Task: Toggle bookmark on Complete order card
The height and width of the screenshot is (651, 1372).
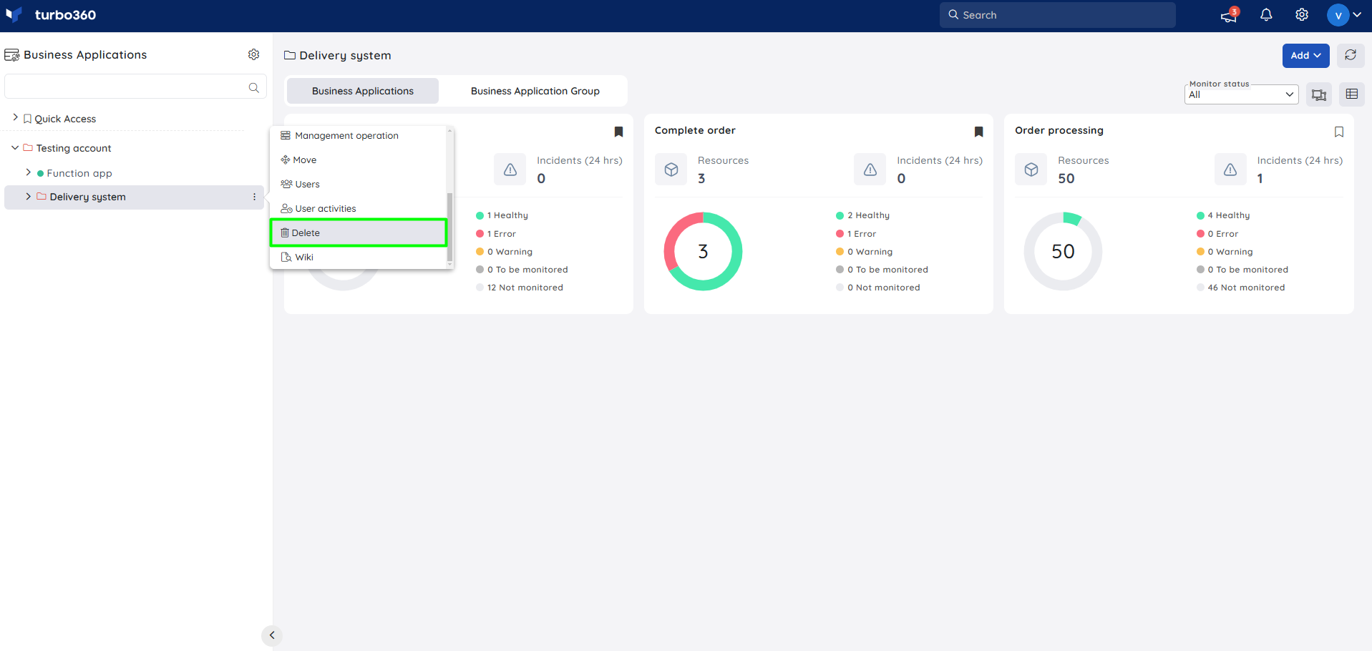Action: 979,132
